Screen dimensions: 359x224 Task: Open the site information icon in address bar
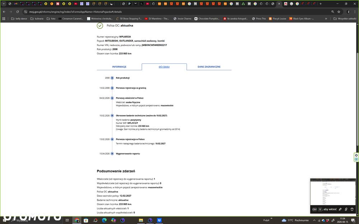25,12
